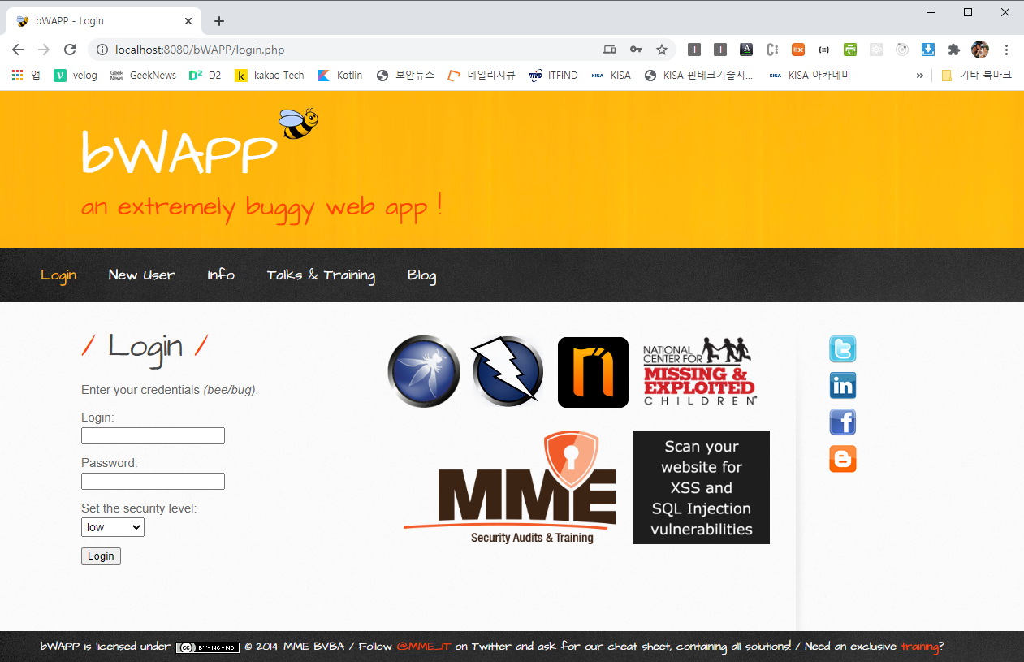Screen dimensions: 1024x662
Task: Open the Twitter social icon
Action: [842, 349]
